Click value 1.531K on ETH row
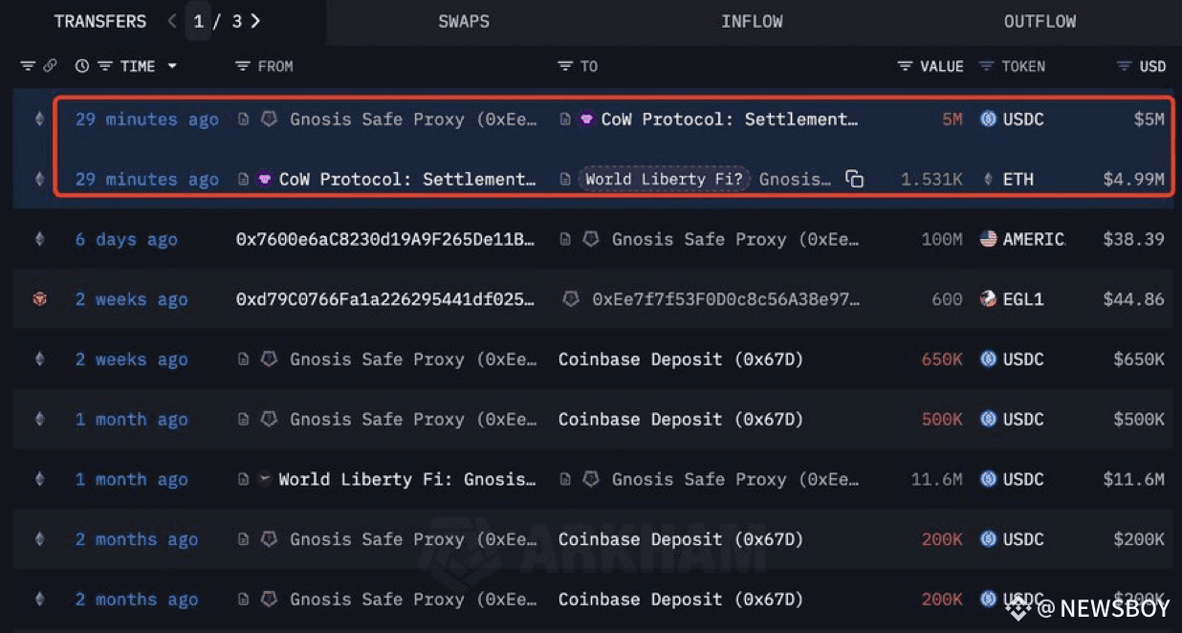The height and width of the screenshot is (633, 1182). 932,179
